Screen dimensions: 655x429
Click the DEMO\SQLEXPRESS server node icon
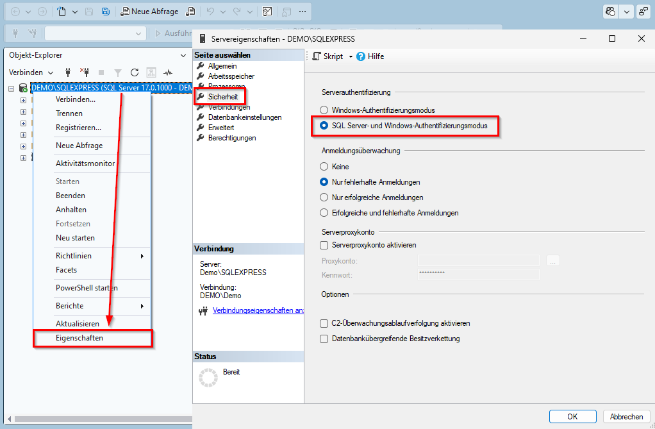[23, 88]
